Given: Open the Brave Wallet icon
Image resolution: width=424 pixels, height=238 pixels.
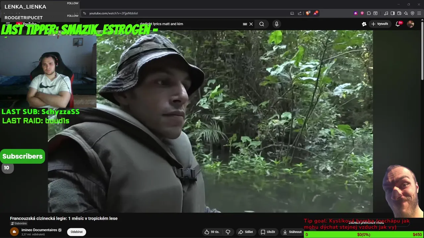Looking at the screenshot, I should tap(399, 13).
